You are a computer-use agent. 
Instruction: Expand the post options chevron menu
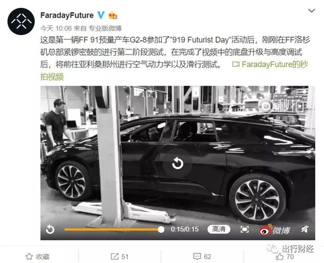point(312,11)
